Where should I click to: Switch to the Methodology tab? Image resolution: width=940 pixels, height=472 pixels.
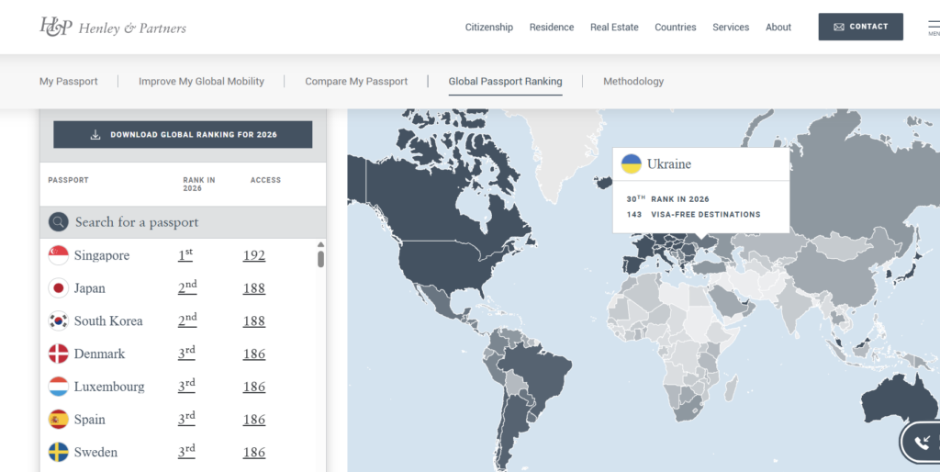(632, 82)
